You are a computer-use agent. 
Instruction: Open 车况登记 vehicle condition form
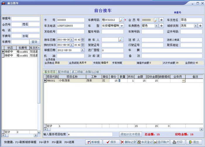(145, 142)
